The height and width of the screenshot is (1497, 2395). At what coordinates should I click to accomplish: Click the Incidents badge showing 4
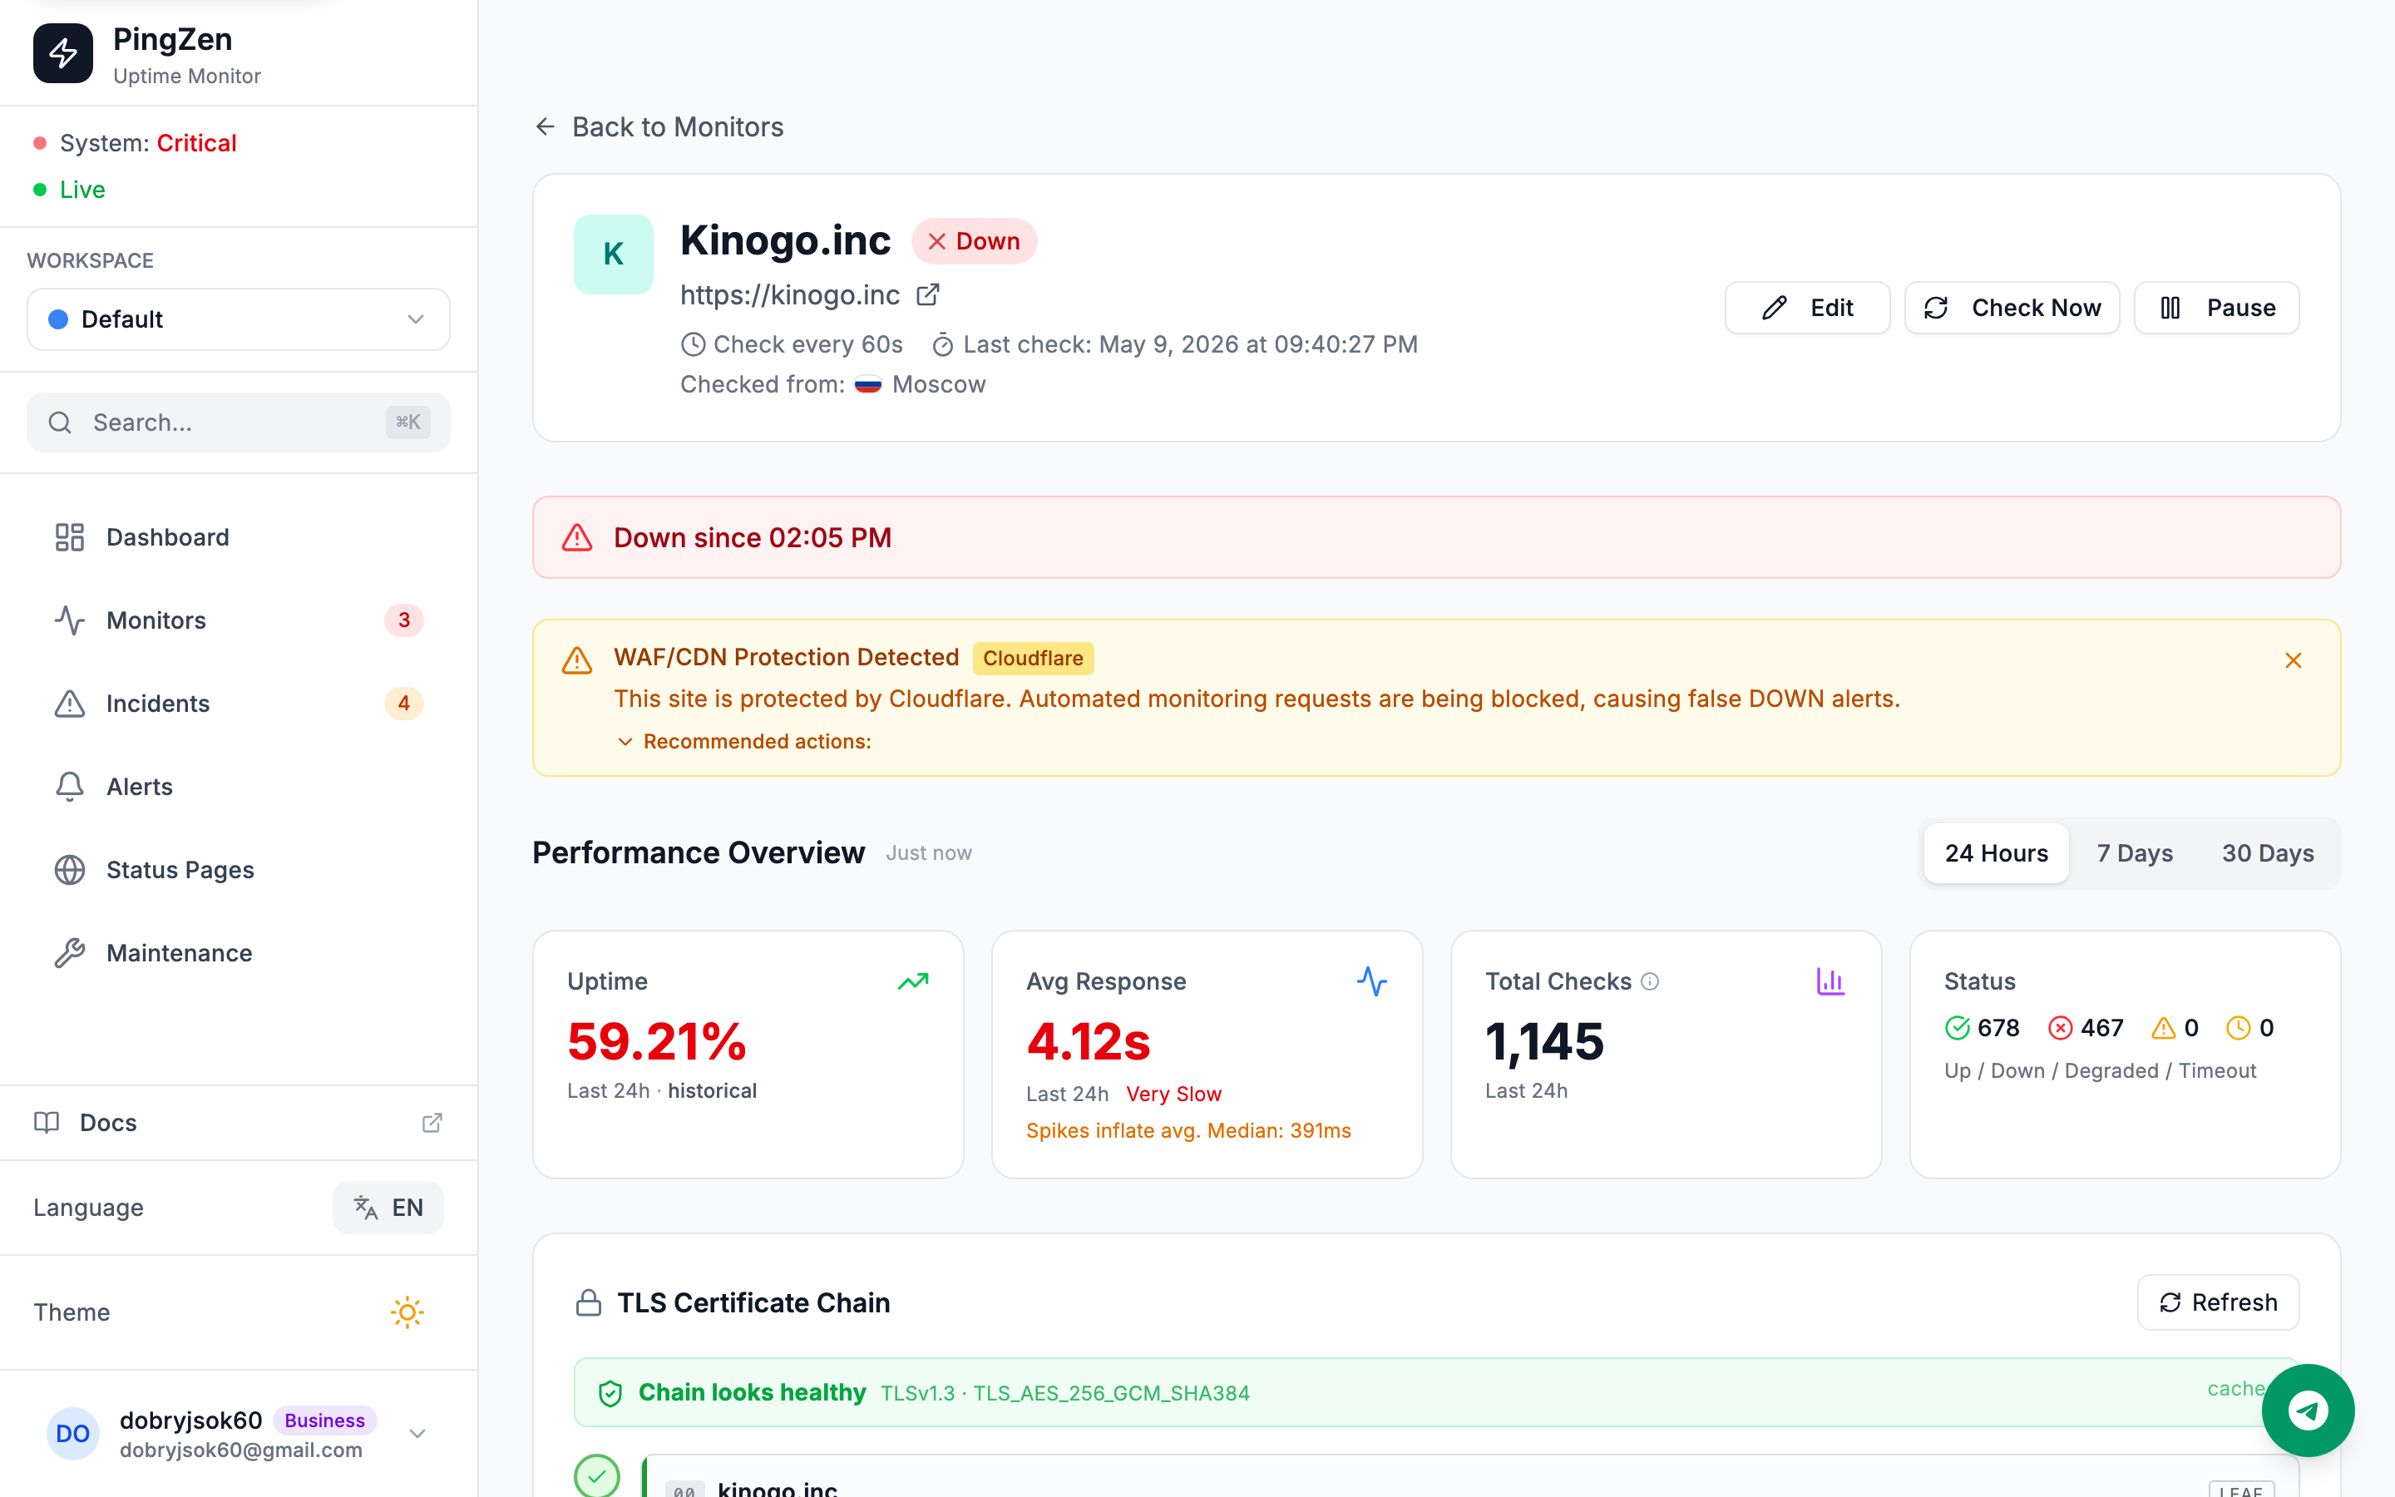(404, 703)
